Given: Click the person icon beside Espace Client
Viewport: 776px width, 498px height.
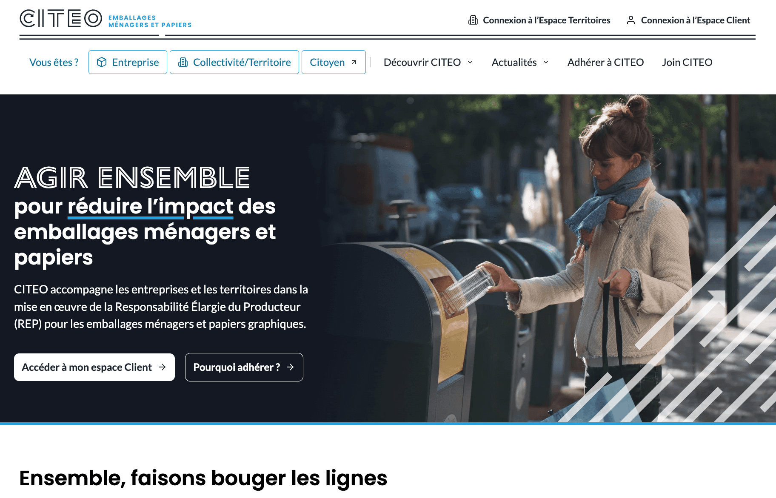Looking at the screenshot, I should tap(631, 20).
